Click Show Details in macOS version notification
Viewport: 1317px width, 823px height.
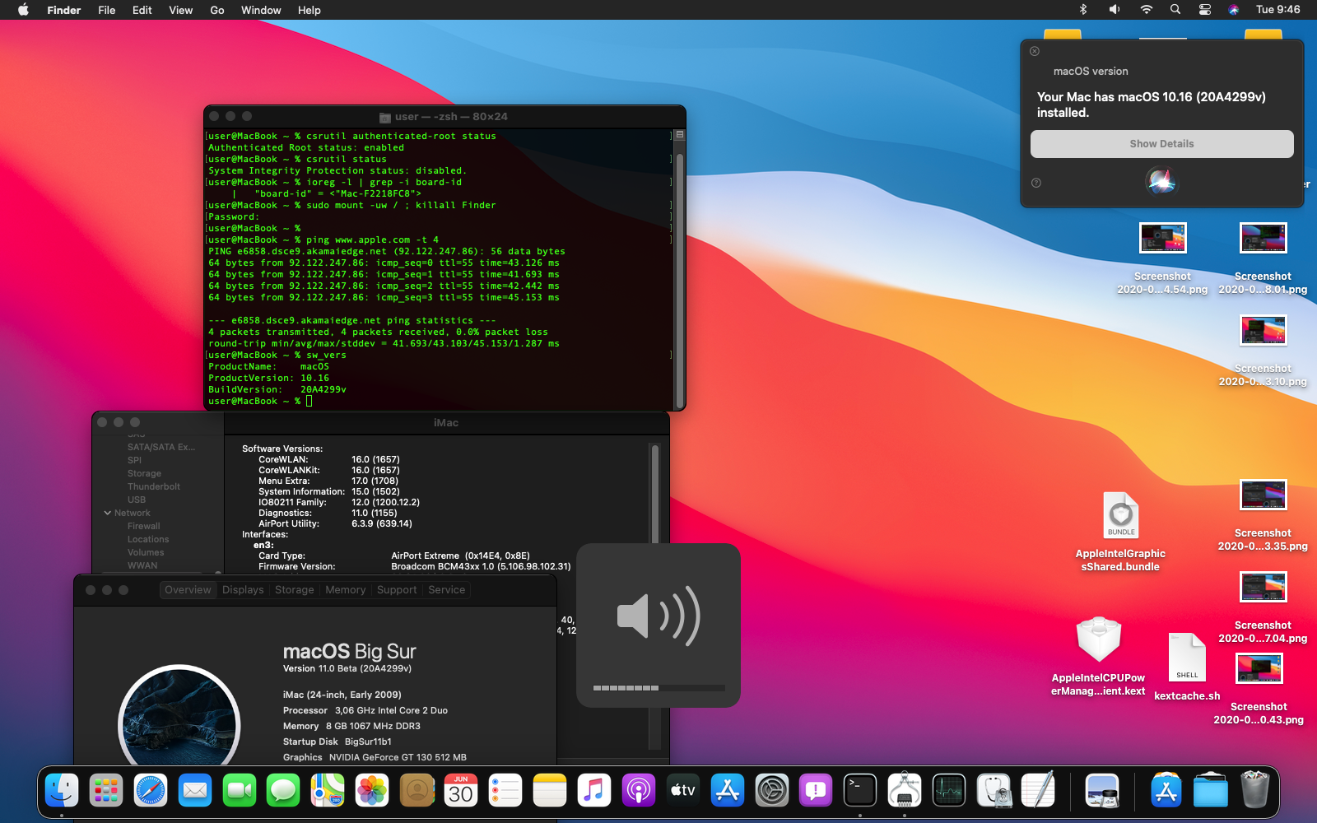(1161, 144)
